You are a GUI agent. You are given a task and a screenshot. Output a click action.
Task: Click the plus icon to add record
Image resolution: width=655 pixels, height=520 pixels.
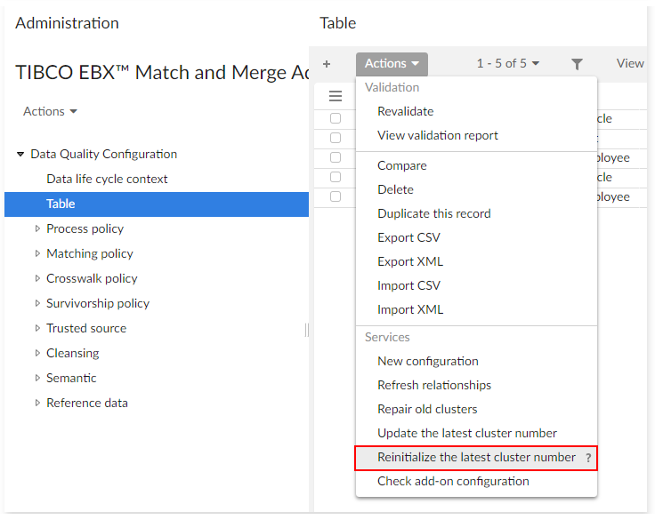tap(327, 64)
